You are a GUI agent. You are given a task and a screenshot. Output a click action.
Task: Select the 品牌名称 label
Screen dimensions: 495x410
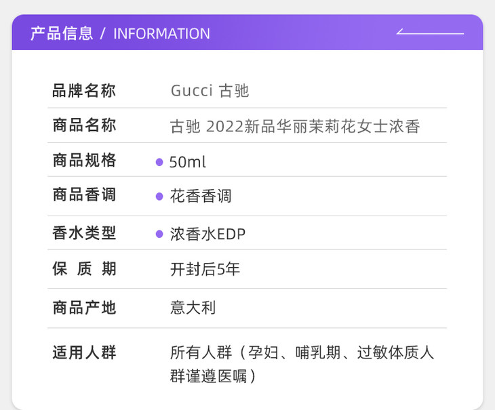84,91
